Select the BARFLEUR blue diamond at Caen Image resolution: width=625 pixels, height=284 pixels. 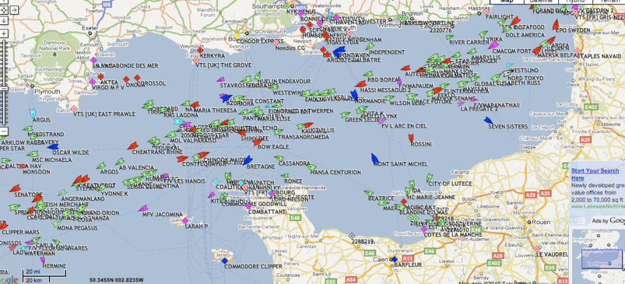click(394, 260)
